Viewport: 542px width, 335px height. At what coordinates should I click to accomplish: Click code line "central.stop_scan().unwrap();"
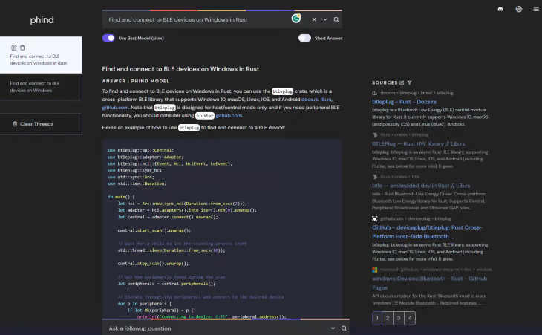[153, 264]
